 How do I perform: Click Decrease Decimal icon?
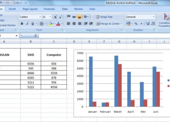pyautogui.click(x=153, y=24)
